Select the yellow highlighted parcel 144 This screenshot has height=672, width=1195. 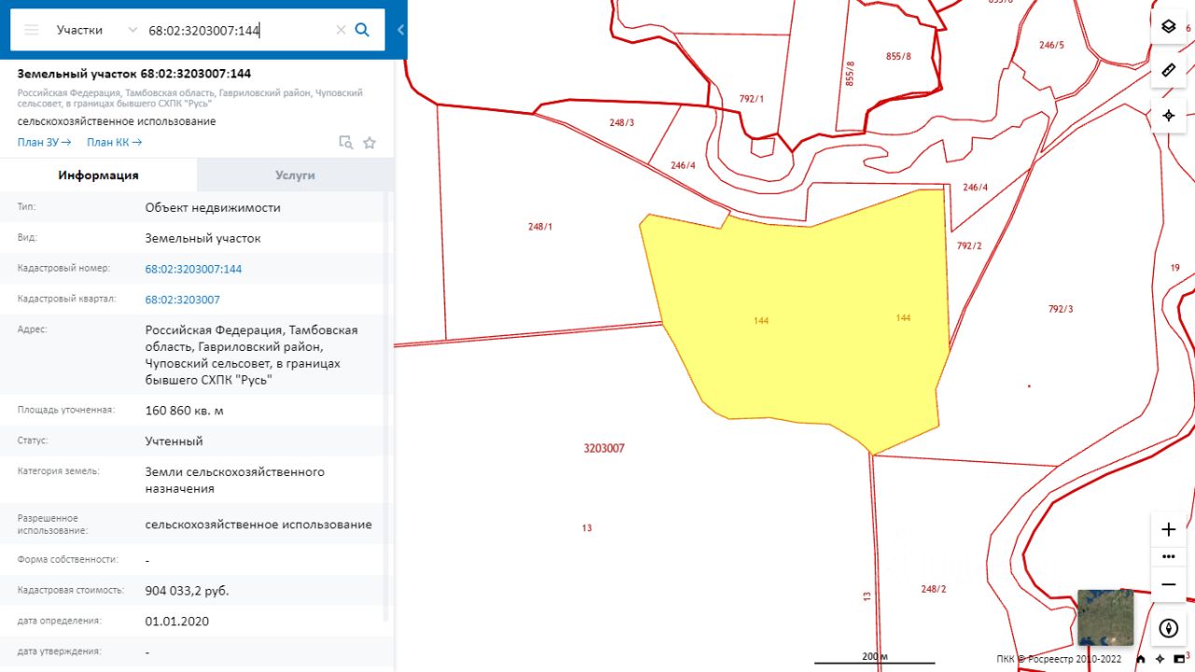[x=803, y=322]
